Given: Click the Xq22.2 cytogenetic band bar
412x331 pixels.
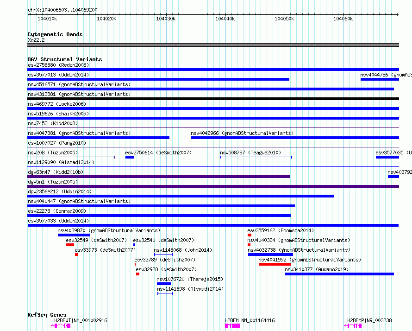Looking at the screenshot, I should point(213,45).
